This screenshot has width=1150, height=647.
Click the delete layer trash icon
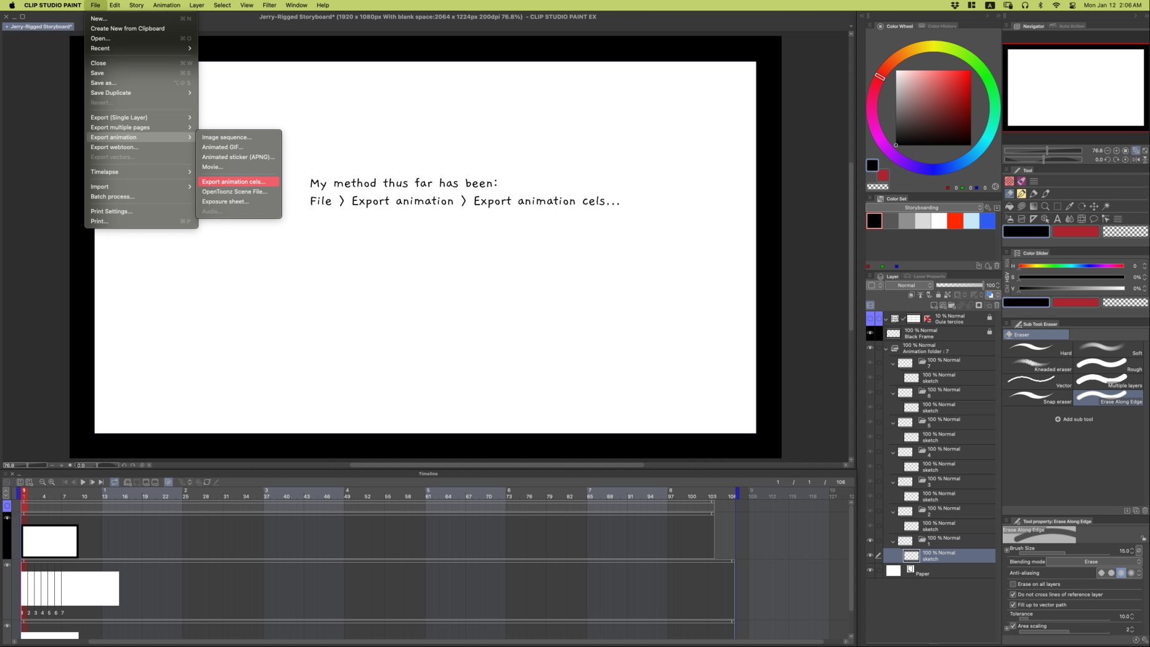point(997,306)
